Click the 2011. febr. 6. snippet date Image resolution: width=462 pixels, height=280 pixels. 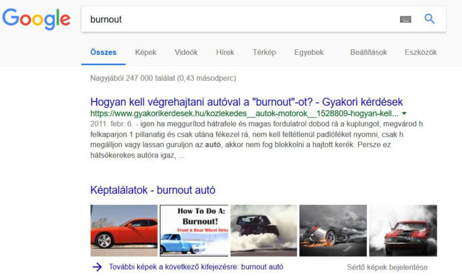pyautogui.click(x=111, y=124)
